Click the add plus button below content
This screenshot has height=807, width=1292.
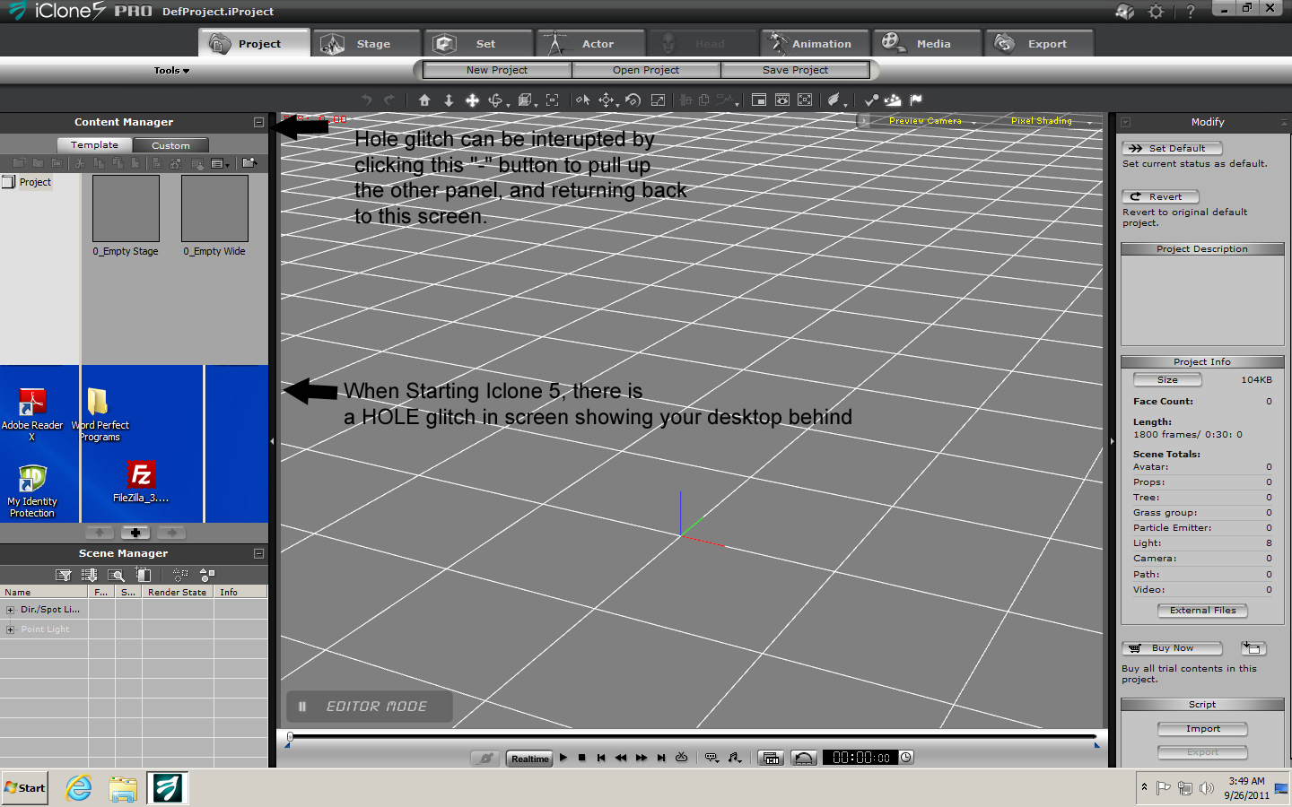[x=135, y=533]
